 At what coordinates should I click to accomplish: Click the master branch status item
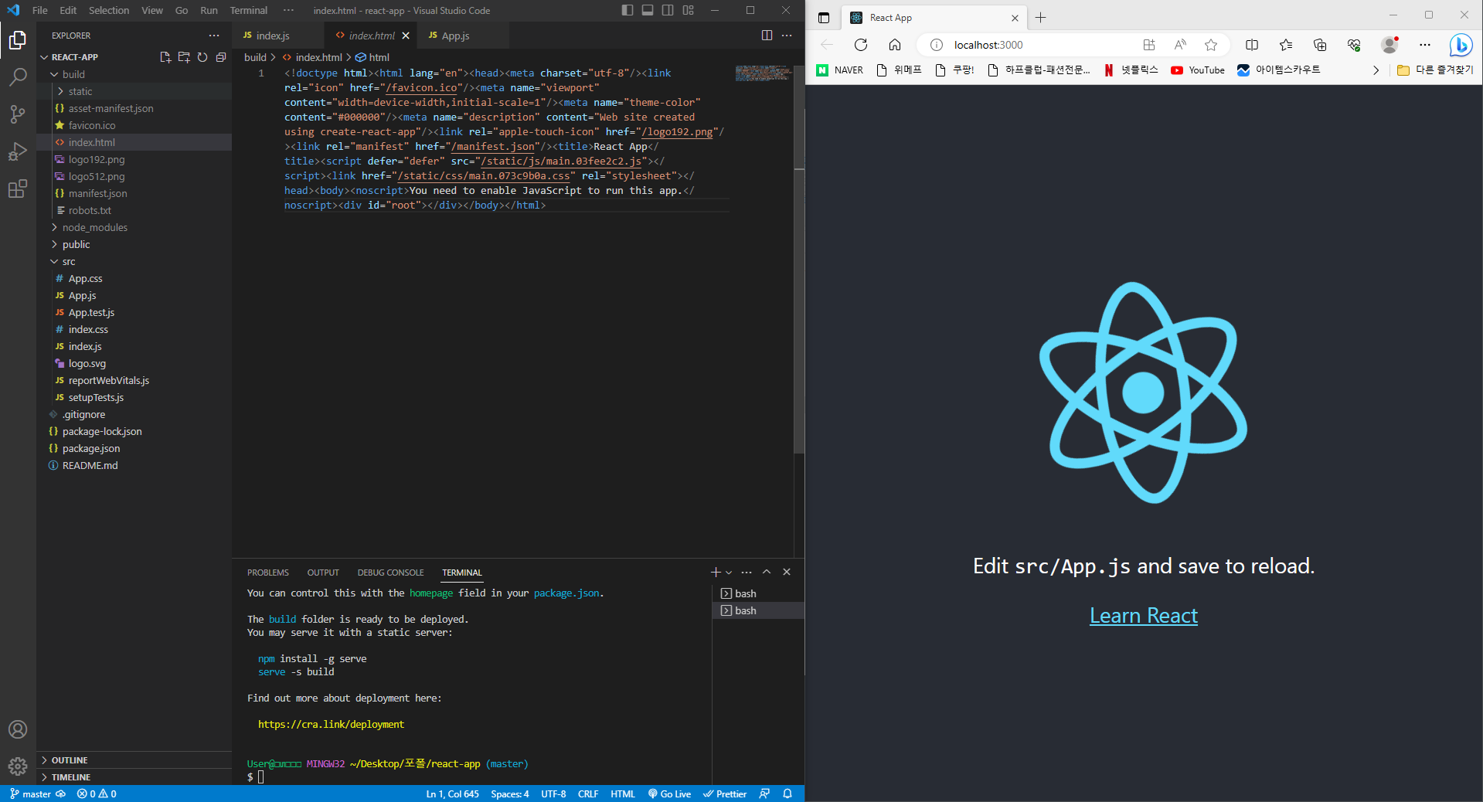(x=30, y=794)
